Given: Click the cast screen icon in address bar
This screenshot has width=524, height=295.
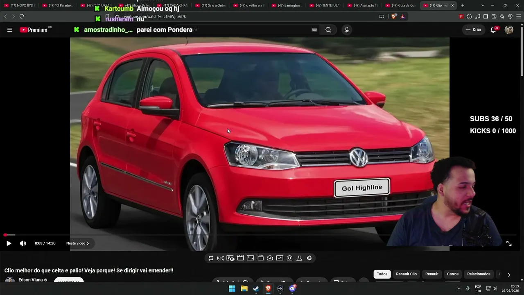Looking at the screenshot, I should [382, 16].
